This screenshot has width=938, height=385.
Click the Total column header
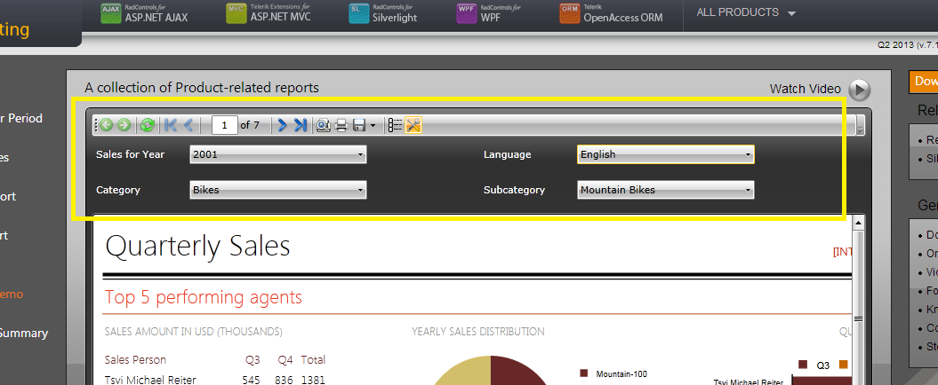click(313, 360)
